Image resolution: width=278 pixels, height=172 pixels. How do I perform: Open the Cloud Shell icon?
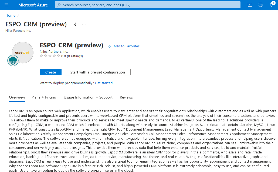point(250,5)
